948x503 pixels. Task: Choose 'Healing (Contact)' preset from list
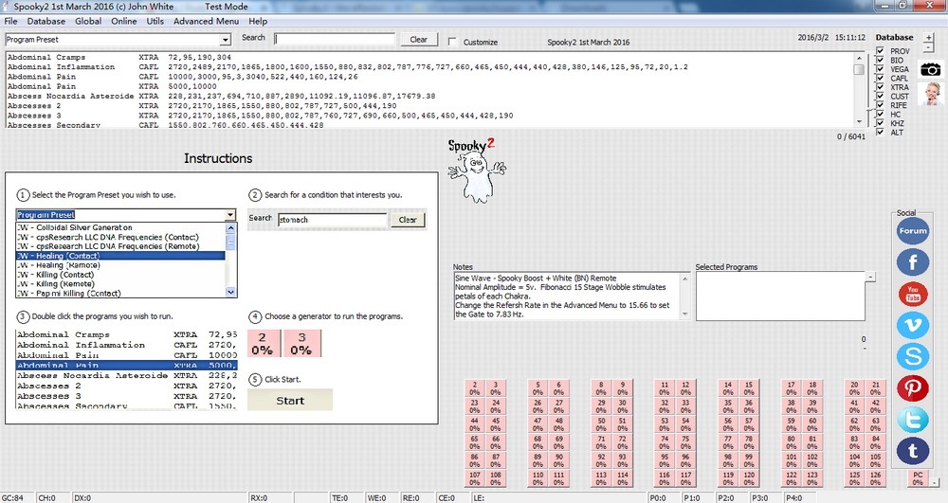pyautogui.click(x=119, y=256)
